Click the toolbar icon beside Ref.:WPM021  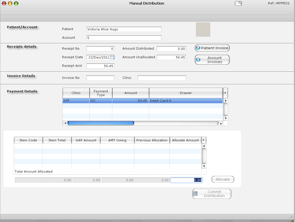pyautogui.click(x=238, y=3)
